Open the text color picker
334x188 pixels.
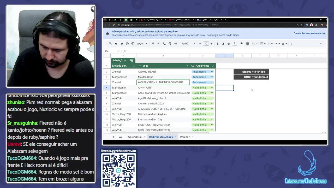(x=235, y=44)
